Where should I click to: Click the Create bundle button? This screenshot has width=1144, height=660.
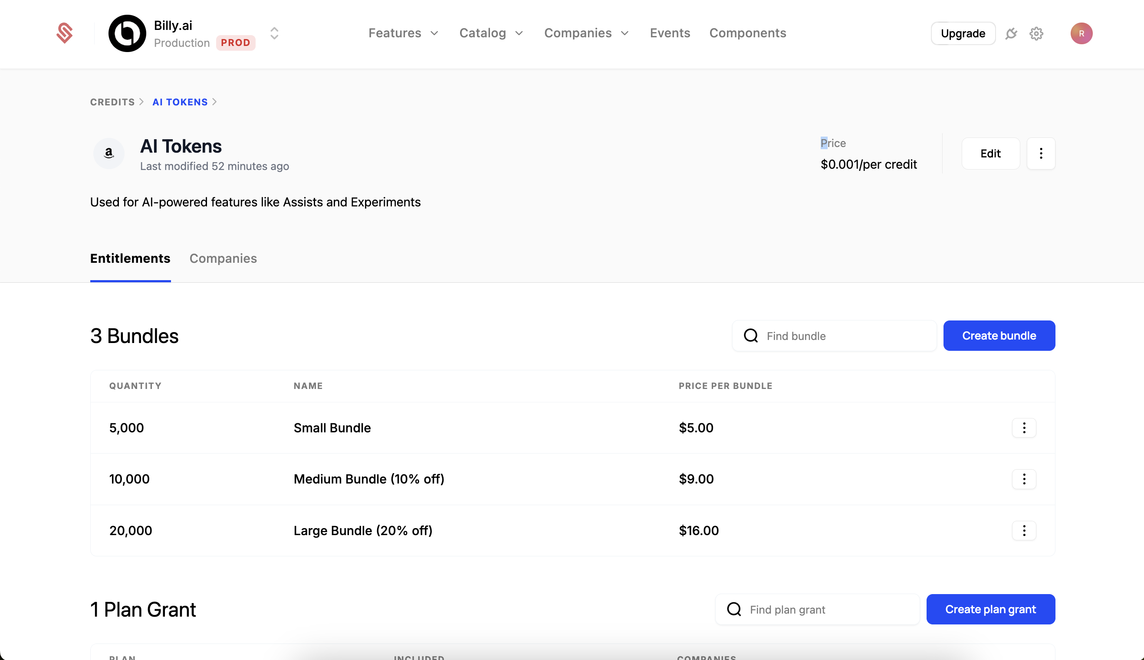click(999, 336)
